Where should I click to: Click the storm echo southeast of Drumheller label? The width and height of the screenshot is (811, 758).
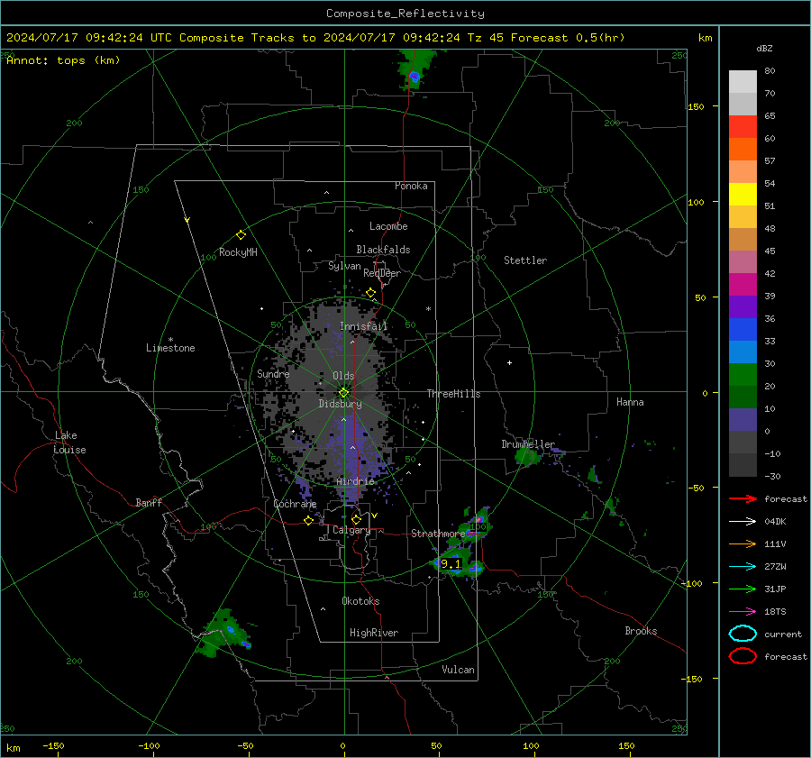pos(526,457)
